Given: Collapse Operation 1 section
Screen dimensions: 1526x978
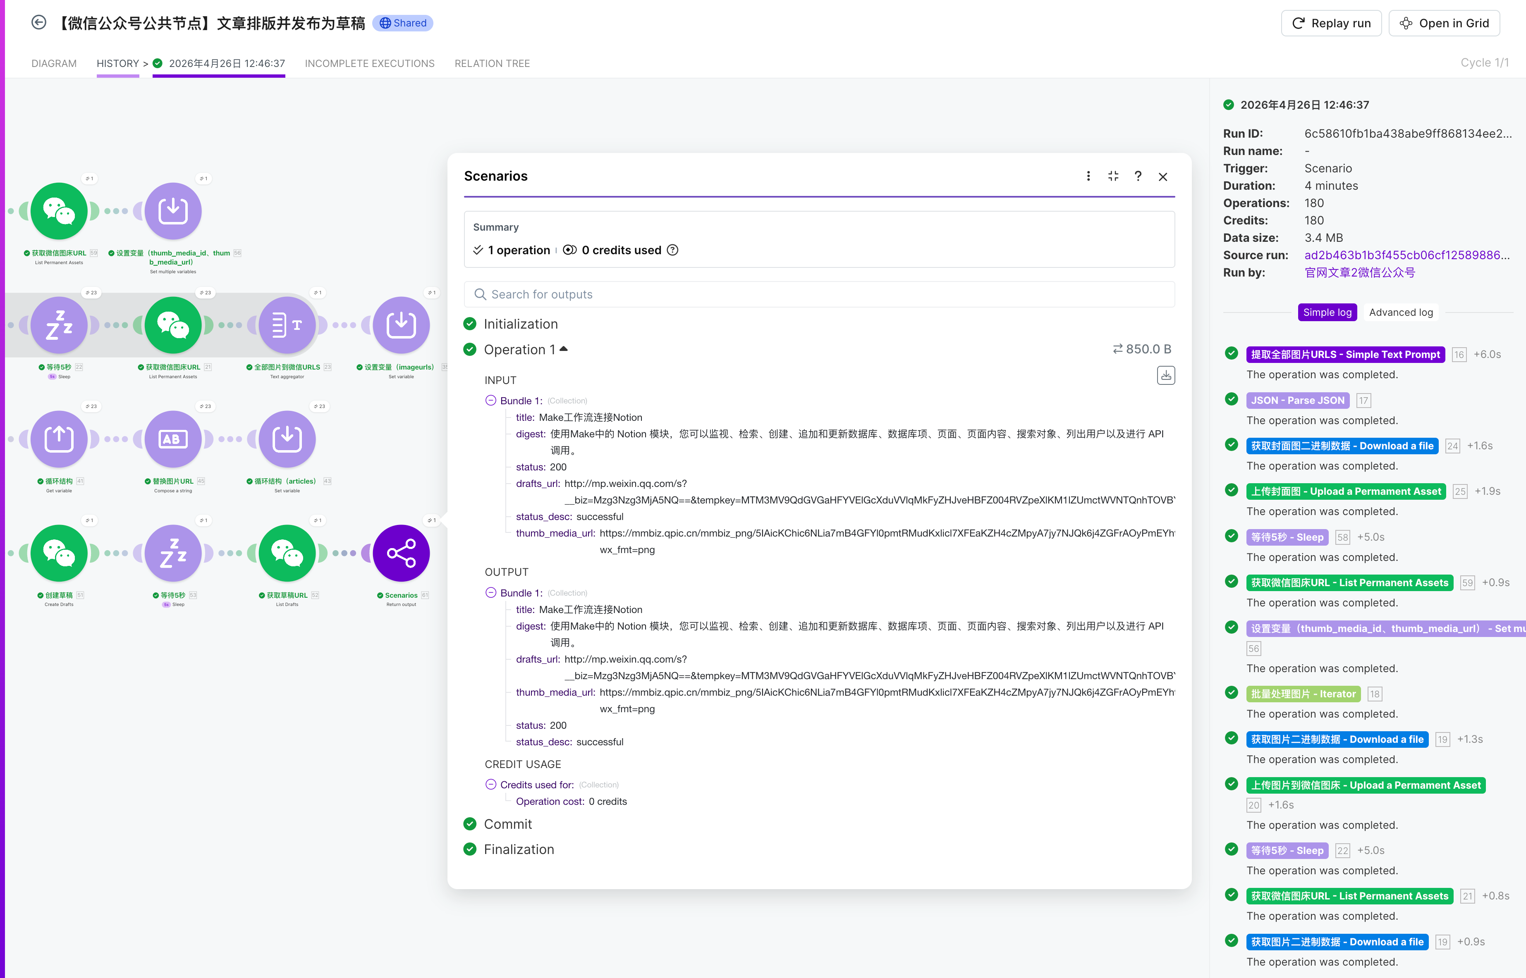Looking at the screenshot, I should point(564,349).
